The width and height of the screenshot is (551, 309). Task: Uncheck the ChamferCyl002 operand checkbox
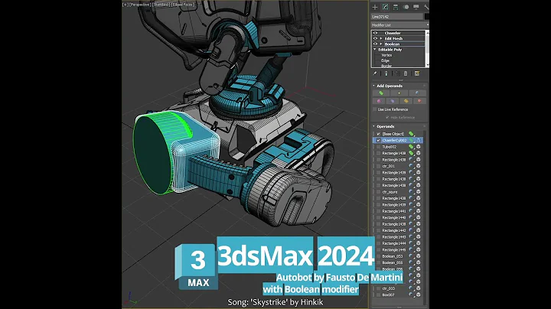[379, 140]
